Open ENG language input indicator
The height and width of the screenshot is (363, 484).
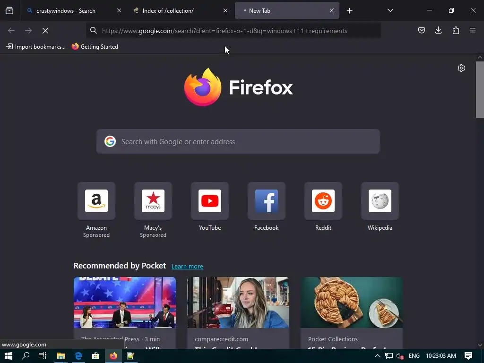tap(414, 356)
